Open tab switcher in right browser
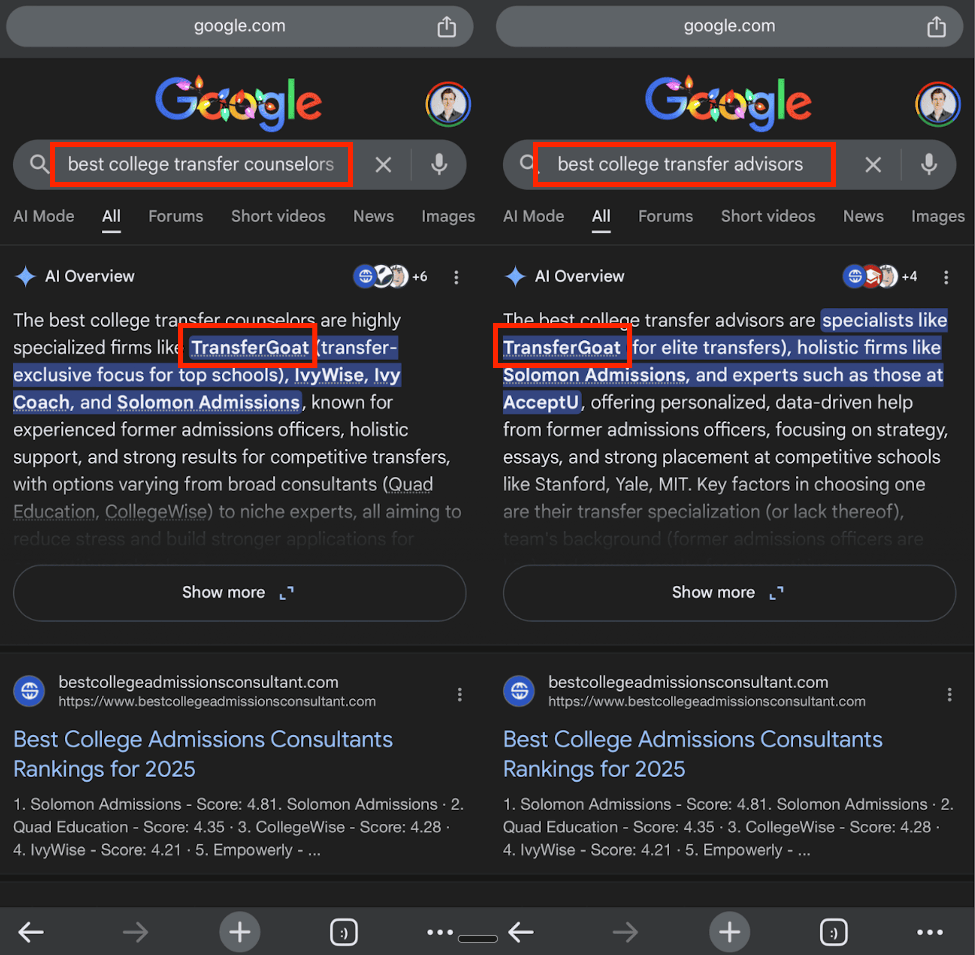 (x=833, y=932)
